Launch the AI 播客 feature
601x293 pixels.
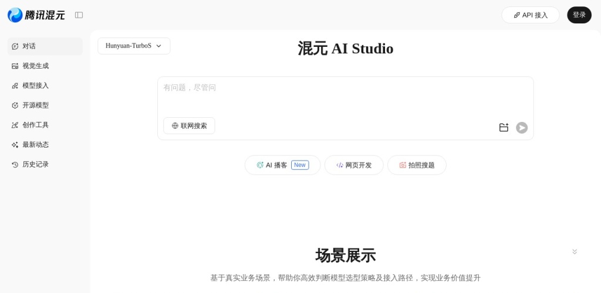pyautogui.click(x=282, y=165)
